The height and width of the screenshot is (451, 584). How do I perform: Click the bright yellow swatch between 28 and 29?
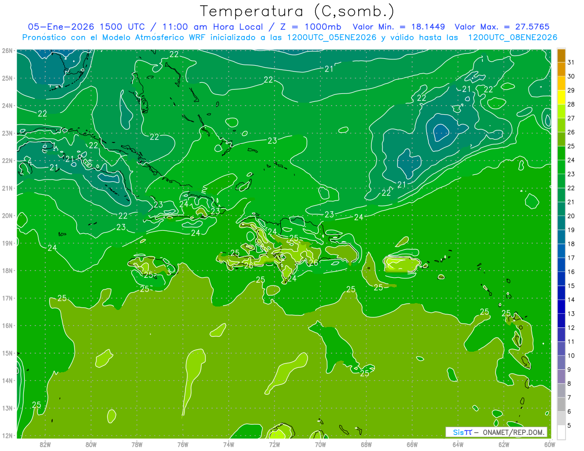(x=562, y=97)
